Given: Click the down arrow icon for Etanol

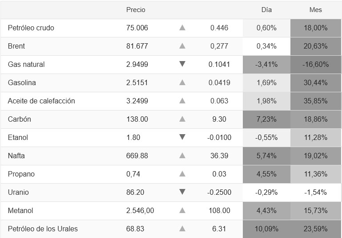Looking at the screenshot, I should pyautogui.click(x=182, y=137).
